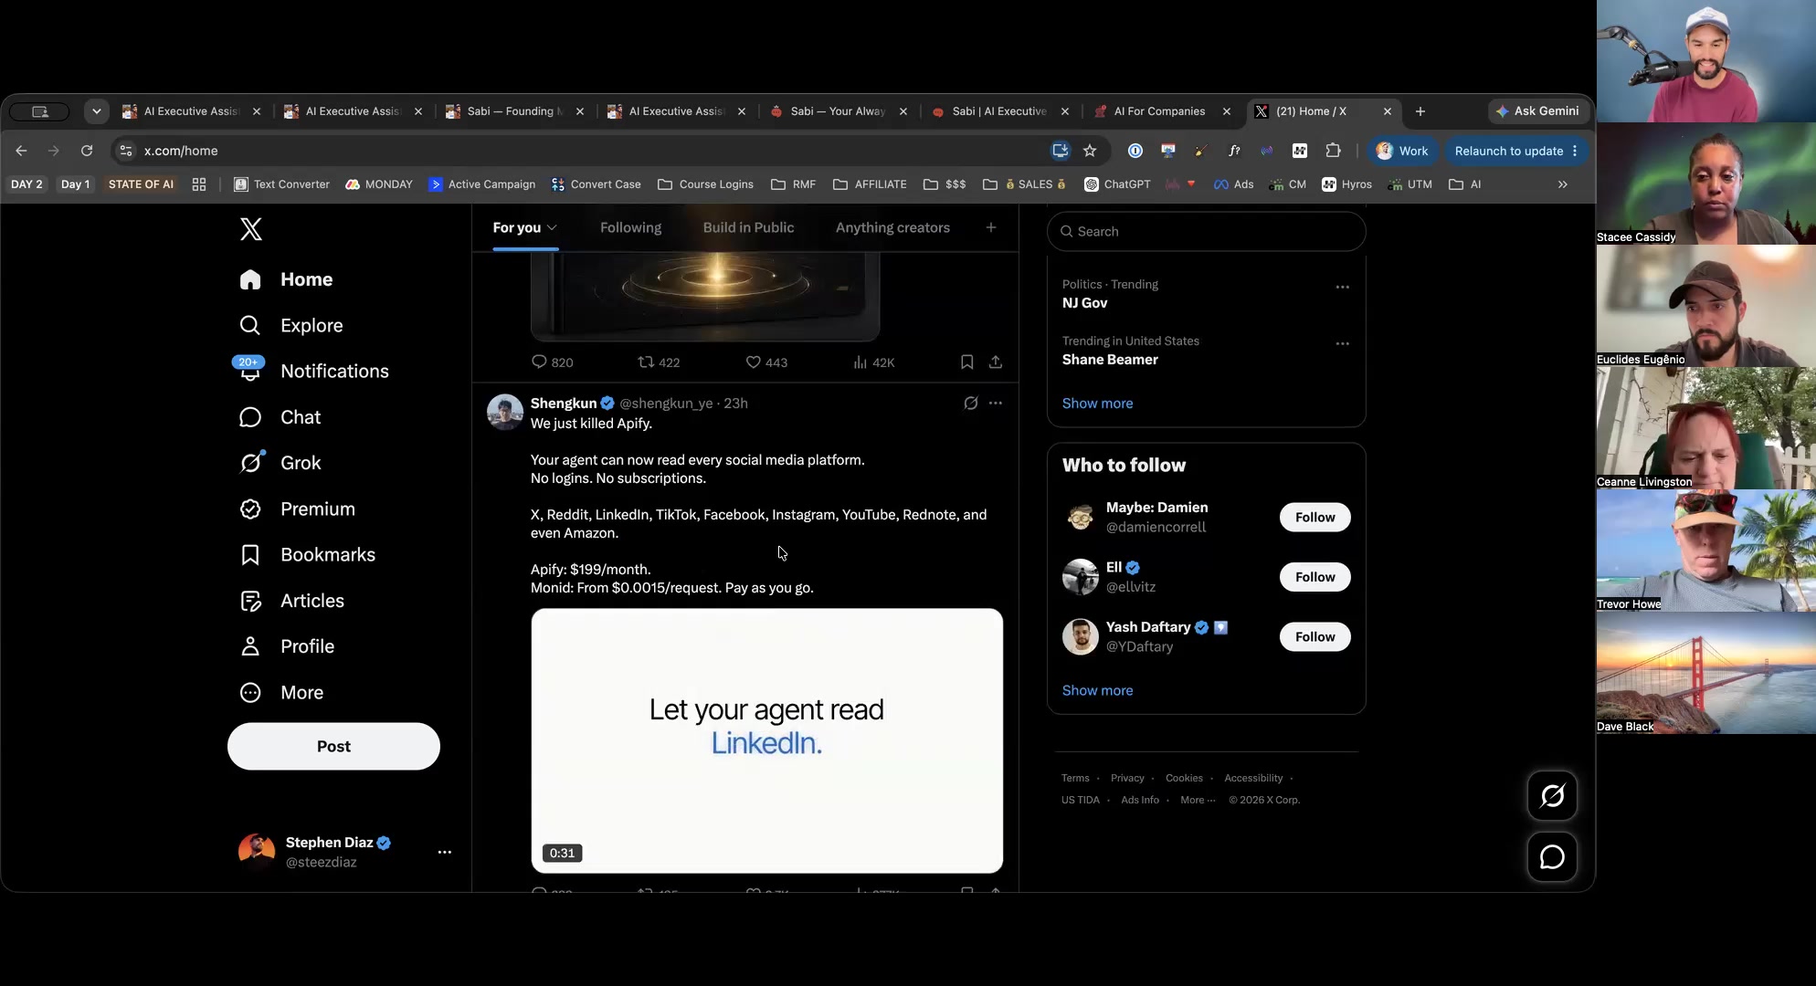The image size is (1816, 986).
Task: Open Grok from the left navigation
Action: [280, 463]
